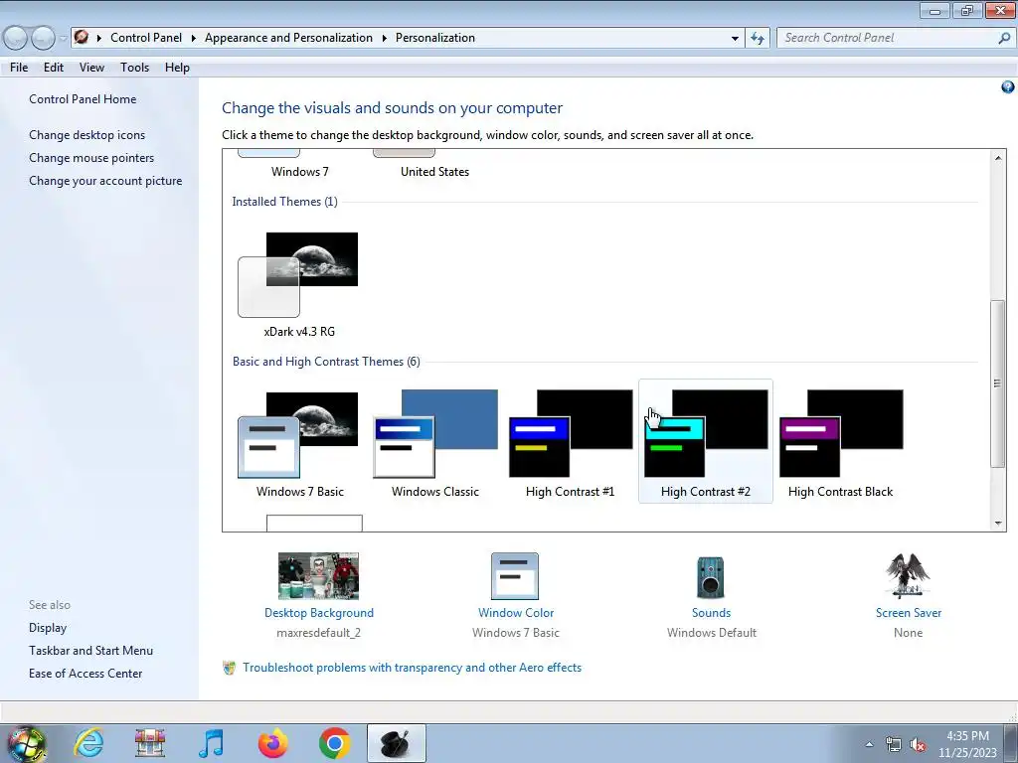This screenshot has height=763, width=1018.
Task: Open Troubleshoot problems with transparency link
Action: pos(413,667)
